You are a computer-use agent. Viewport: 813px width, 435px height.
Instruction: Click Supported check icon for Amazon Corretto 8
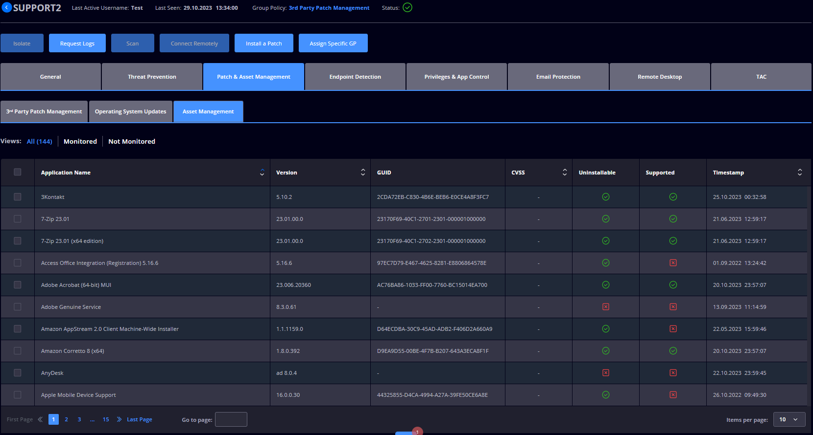[x=673, y=351]
